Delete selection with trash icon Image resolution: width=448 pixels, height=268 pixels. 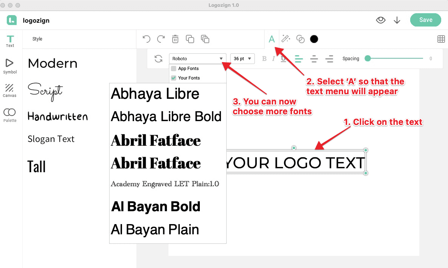(x=175, y=39)
